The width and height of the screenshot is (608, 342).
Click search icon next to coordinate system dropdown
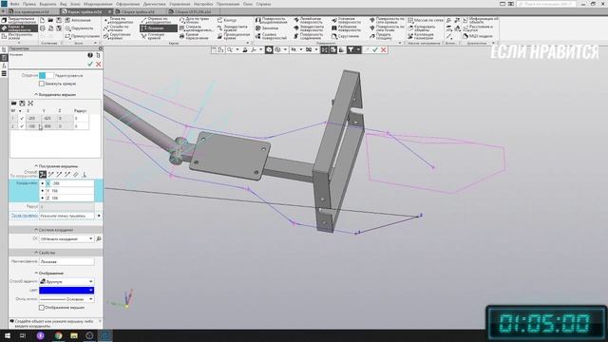[99, 238]
